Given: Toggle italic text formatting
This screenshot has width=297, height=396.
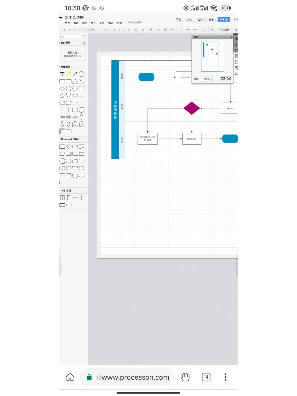Looking at the screenshot, I should 119,29.
